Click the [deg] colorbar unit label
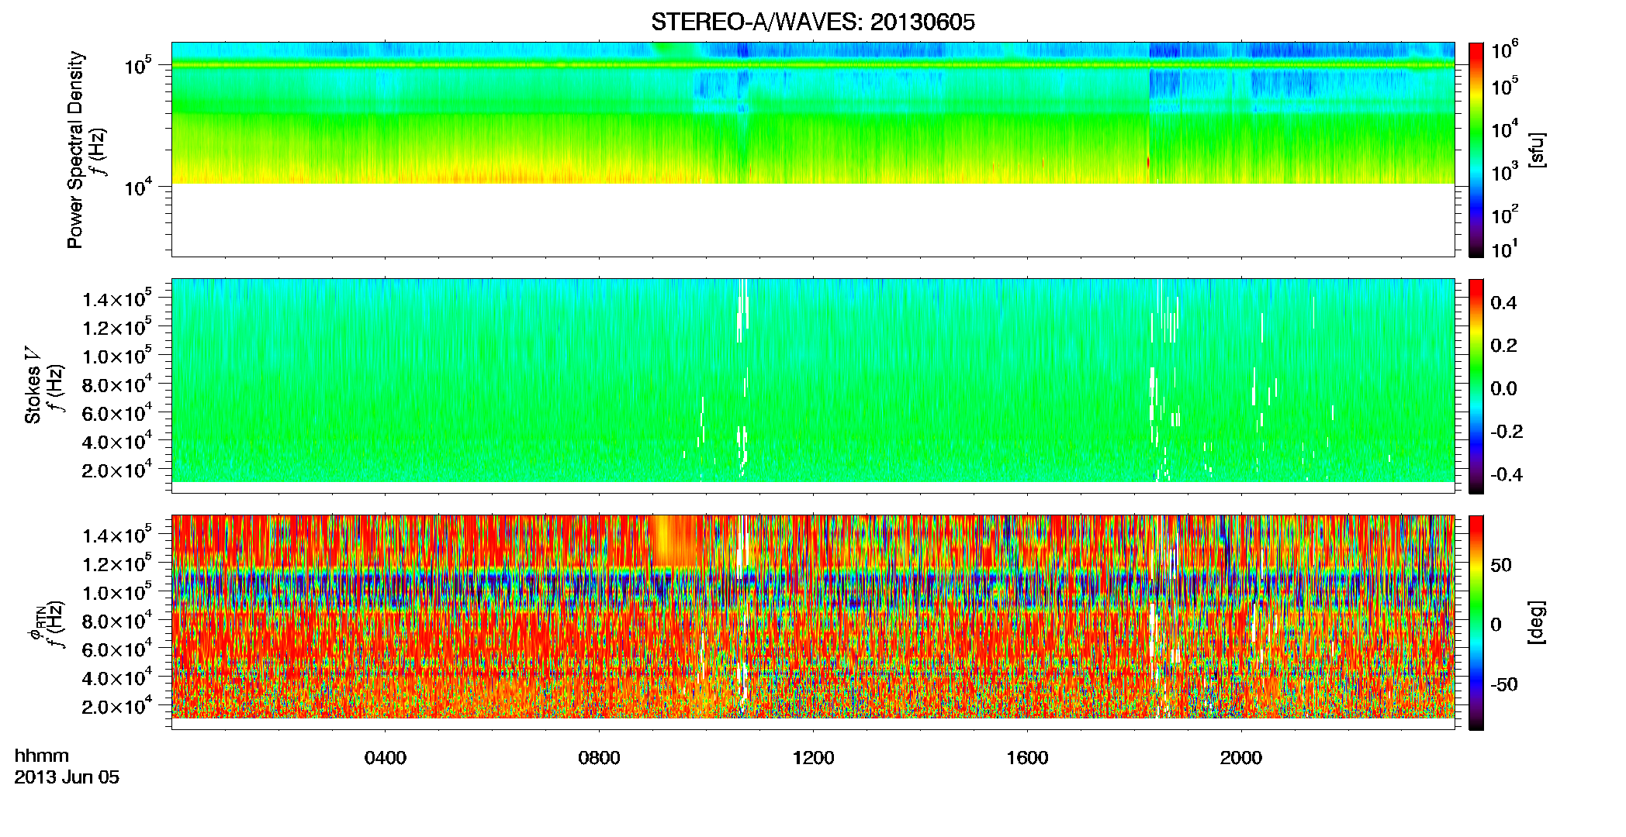The height and width of the screenshot is (837, 1626). tap(1536, 622)
